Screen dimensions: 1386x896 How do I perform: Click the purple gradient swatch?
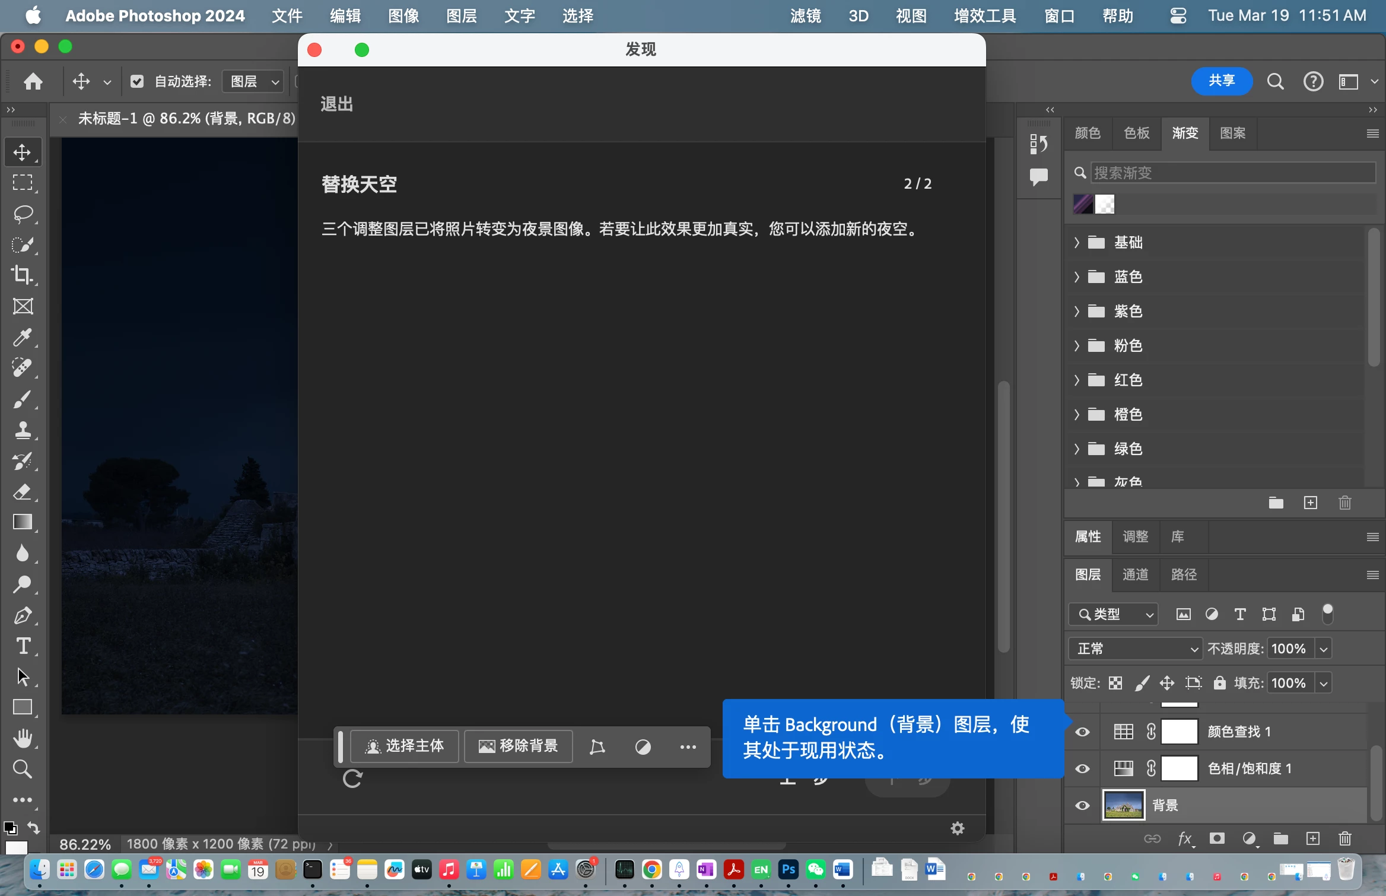(x=1083, y=204)
